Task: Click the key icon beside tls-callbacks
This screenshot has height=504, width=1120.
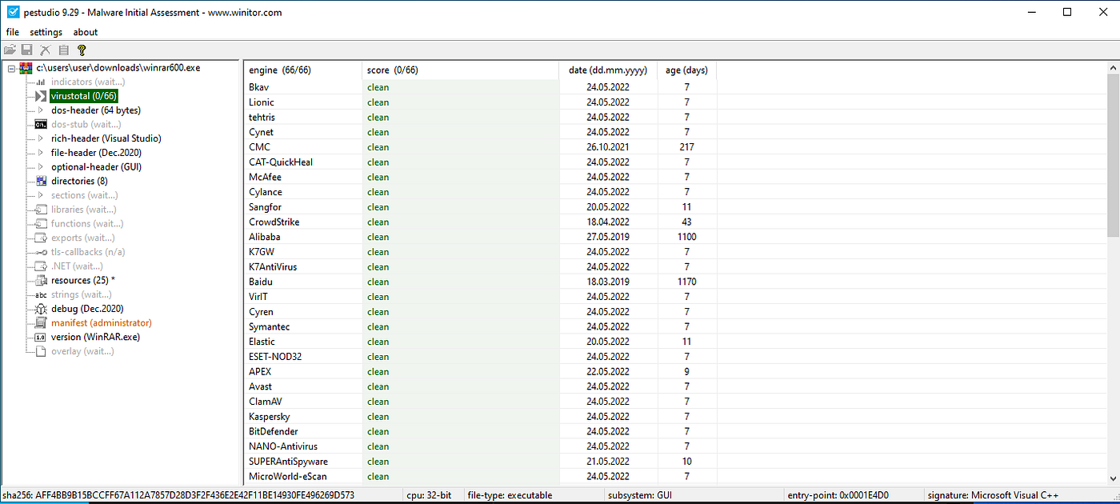Action: 41,252
